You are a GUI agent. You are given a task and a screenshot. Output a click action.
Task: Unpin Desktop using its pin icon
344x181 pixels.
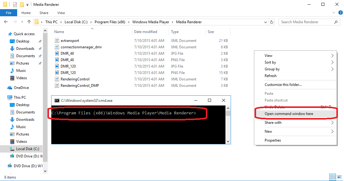click(40, 41)
